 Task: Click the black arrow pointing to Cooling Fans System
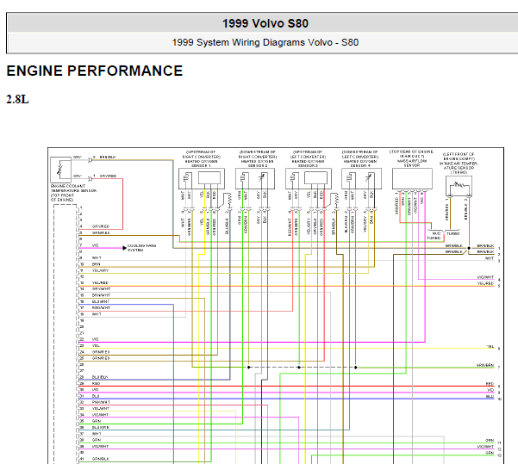tap(125, 248)
